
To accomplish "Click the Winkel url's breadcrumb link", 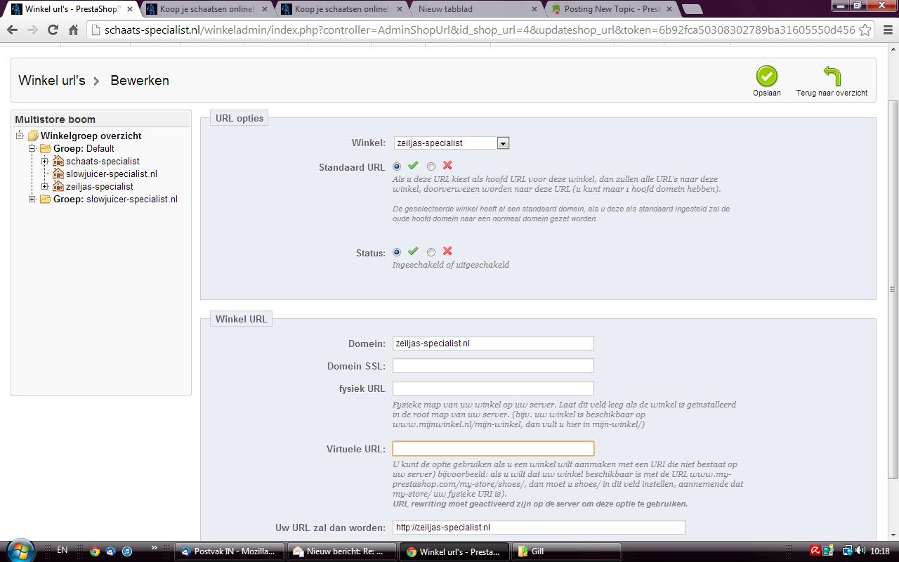I will [52, 81].
